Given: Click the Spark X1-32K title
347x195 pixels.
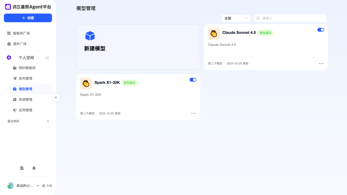Looking at the screenshot, I should (x=107, y=83).
